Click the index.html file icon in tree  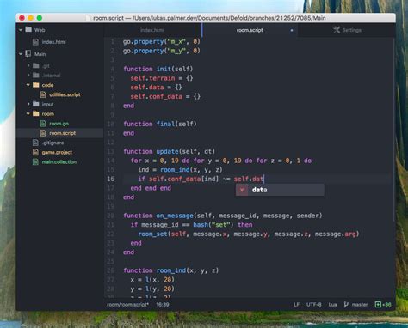[35, 42]
